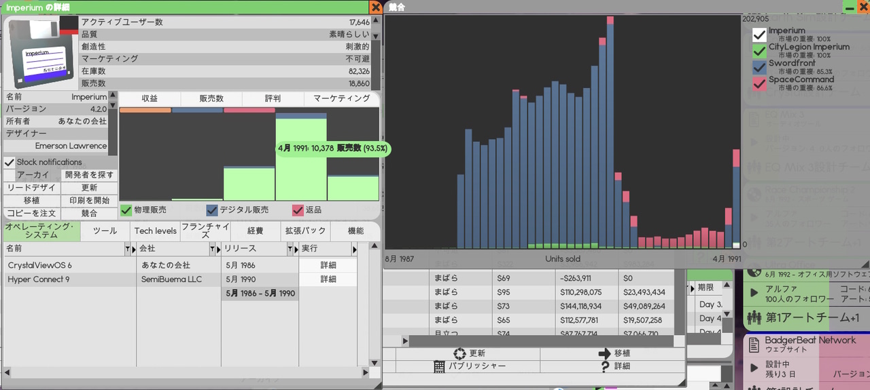Click the コピーを注文 button
870x390 pixels.
coord(31,214)
